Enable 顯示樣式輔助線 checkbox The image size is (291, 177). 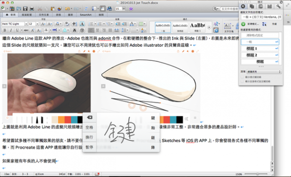click(x=242, y=77)
